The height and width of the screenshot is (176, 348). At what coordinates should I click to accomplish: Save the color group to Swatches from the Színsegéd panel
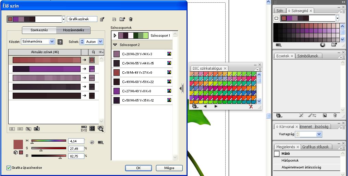point(334,45)
